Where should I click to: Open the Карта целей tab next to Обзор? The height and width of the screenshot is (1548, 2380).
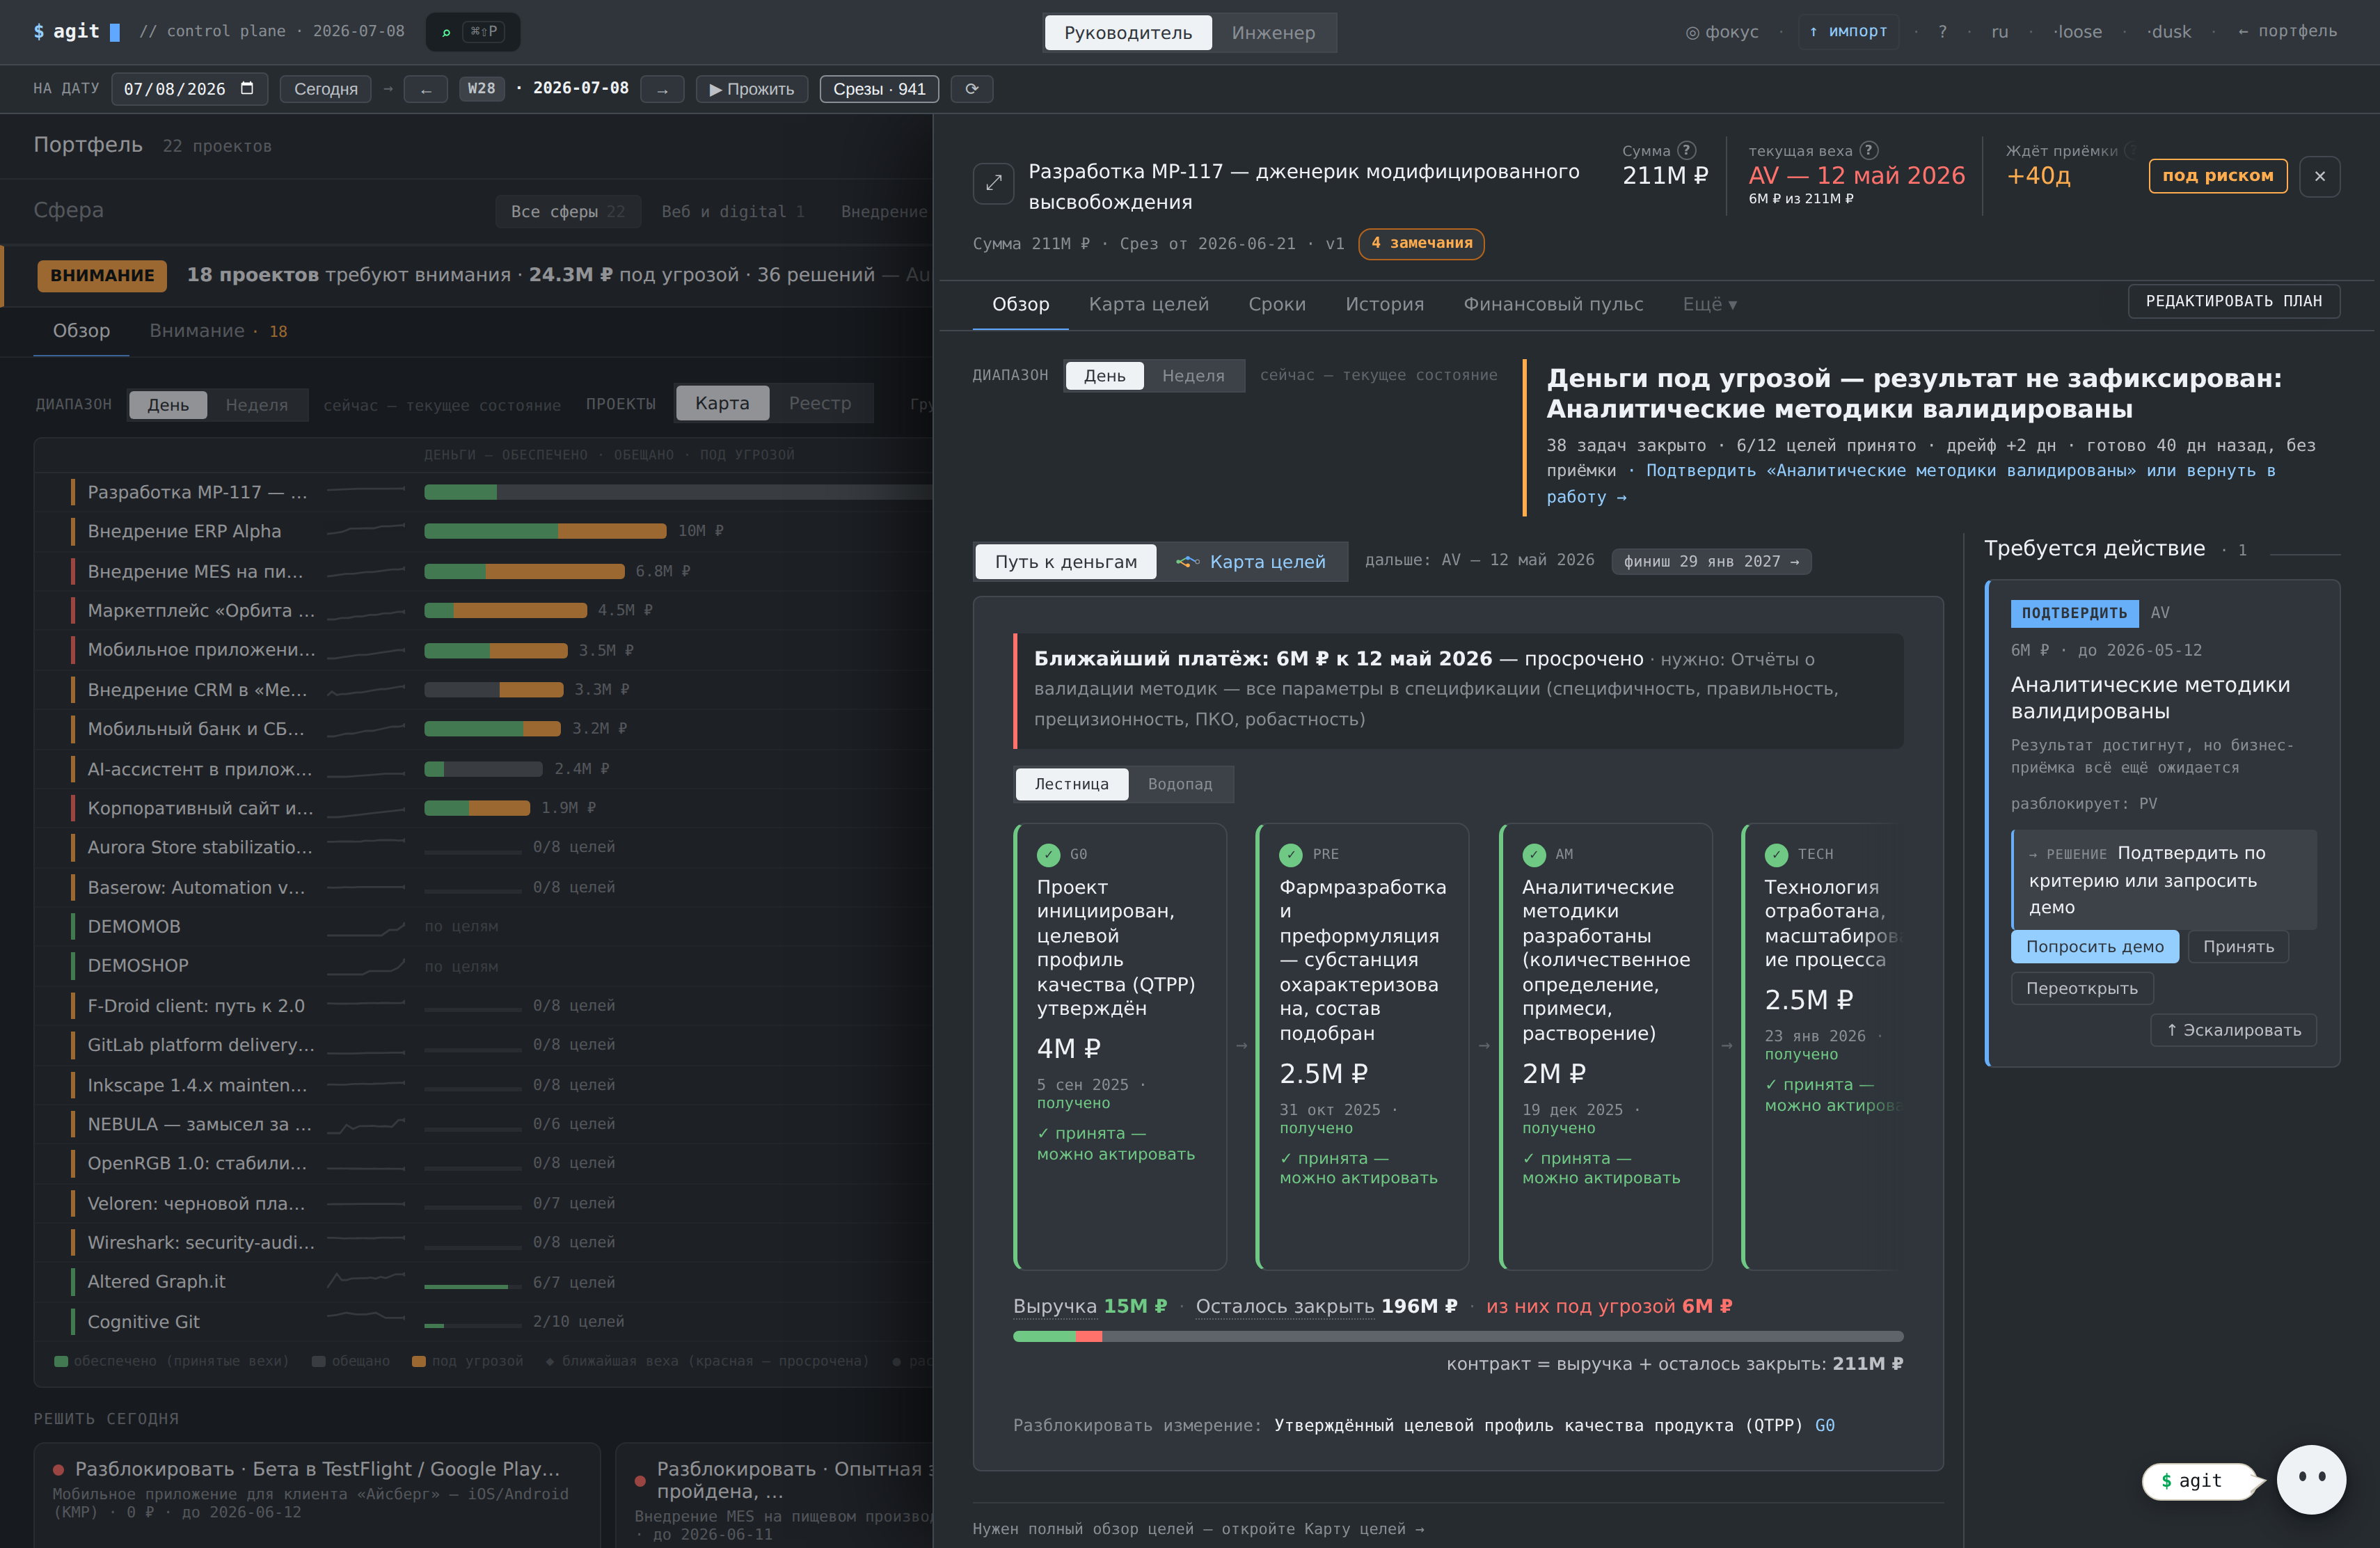coord(1148,304)
